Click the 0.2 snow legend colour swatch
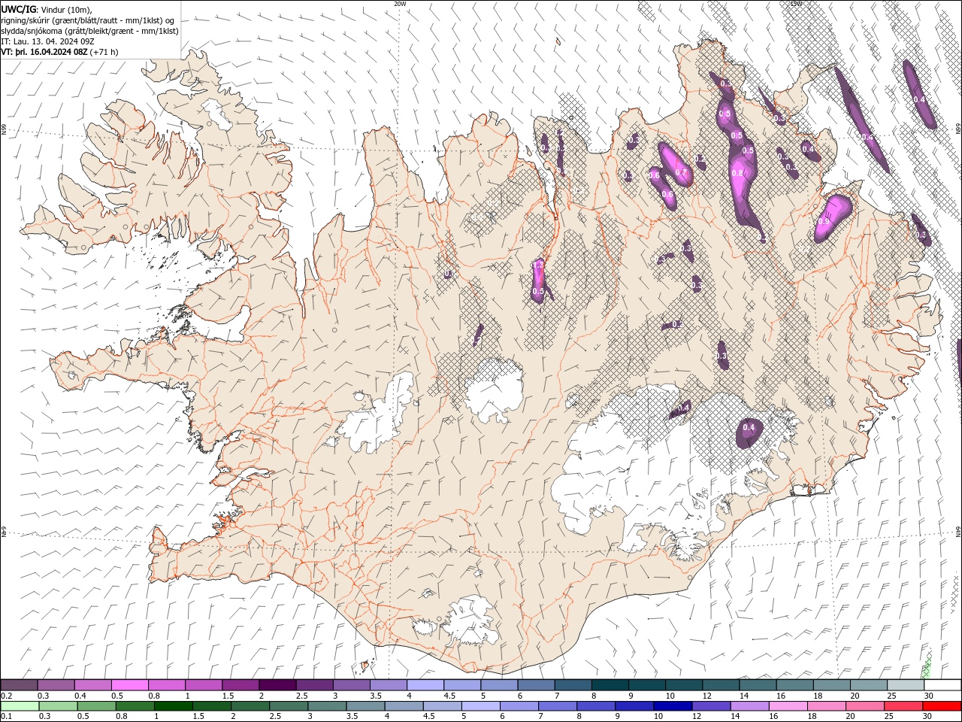This screenshot has width=962, height=722. click(20, 685)
